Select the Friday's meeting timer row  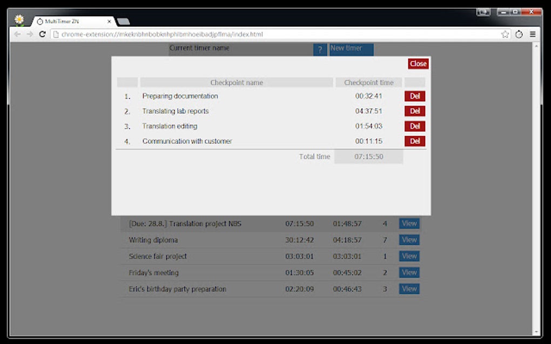[271, 272]
